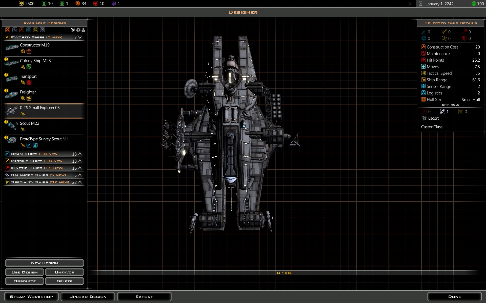The width and height of the screenshot is (486, 303).
Task: Click the approval smiley icon showing 100
Action: 474,4
